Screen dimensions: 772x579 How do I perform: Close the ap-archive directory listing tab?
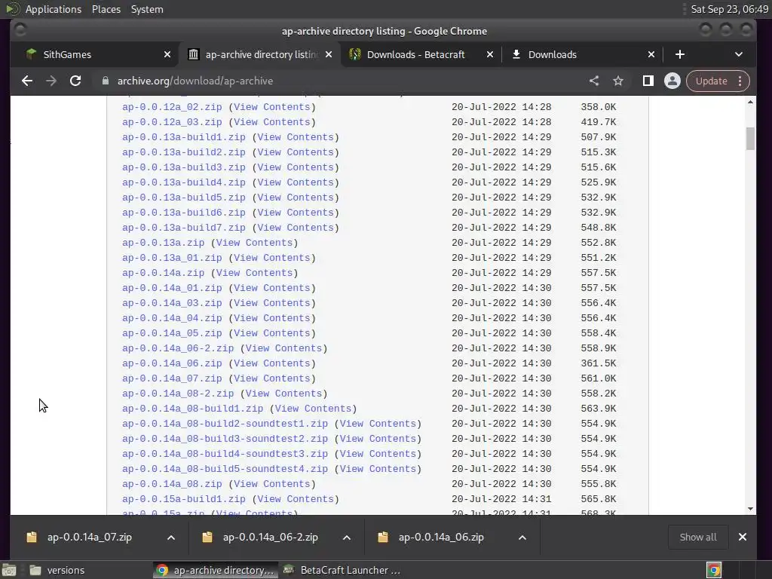(329, 54)
